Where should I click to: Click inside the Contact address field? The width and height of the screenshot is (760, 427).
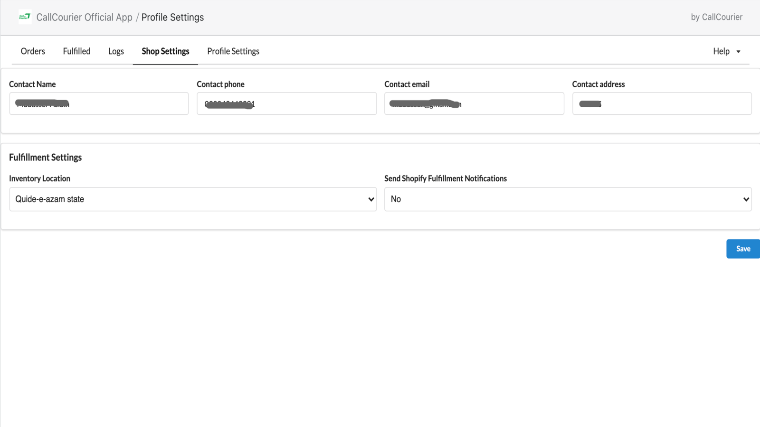tap(662, 103)
